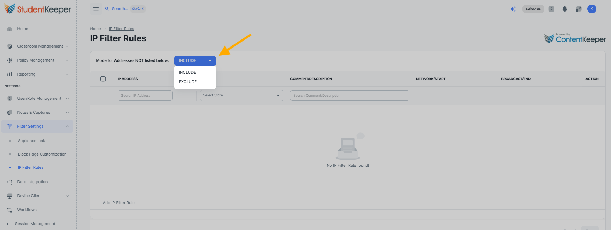611x230 pixels.
Task: Click the sales-us tenant badge
Action: (x=533, y=9)
